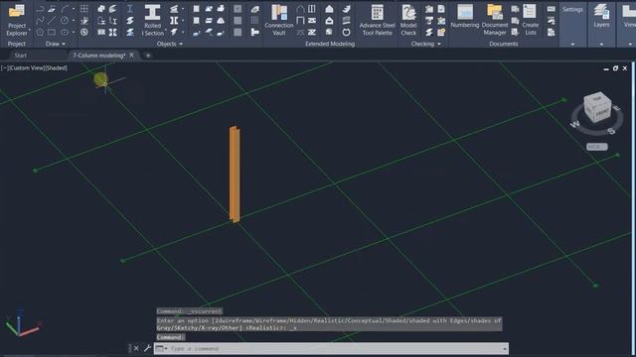Run the Model Check tool
The height and width of the screenshot is (357, 636).
coord(408,20)
